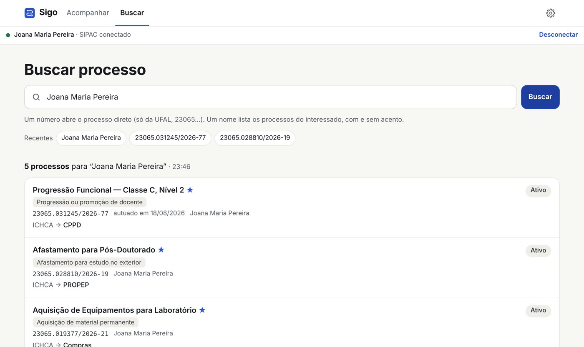Image resolution: width=584 pixels, height=347 pixels.
Task: Open Aquisição de Equipamentos para Laboratório process
Action: 114,310
